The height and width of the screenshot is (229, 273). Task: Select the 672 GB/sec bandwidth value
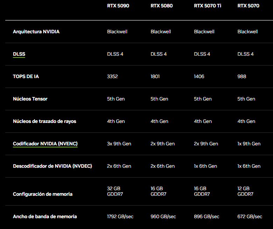click(250, 216)
